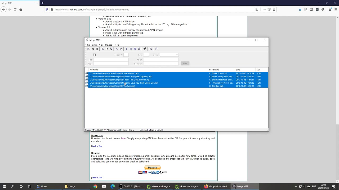This screenshot has height=190, width=339.
Task: Open Firefox account icon
Action: point(323,9)
